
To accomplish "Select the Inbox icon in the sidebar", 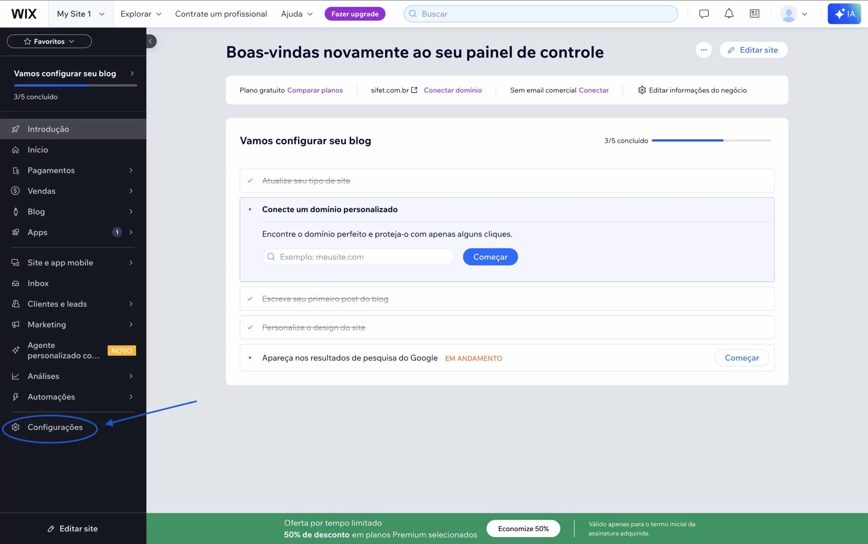I will [15, 283].
